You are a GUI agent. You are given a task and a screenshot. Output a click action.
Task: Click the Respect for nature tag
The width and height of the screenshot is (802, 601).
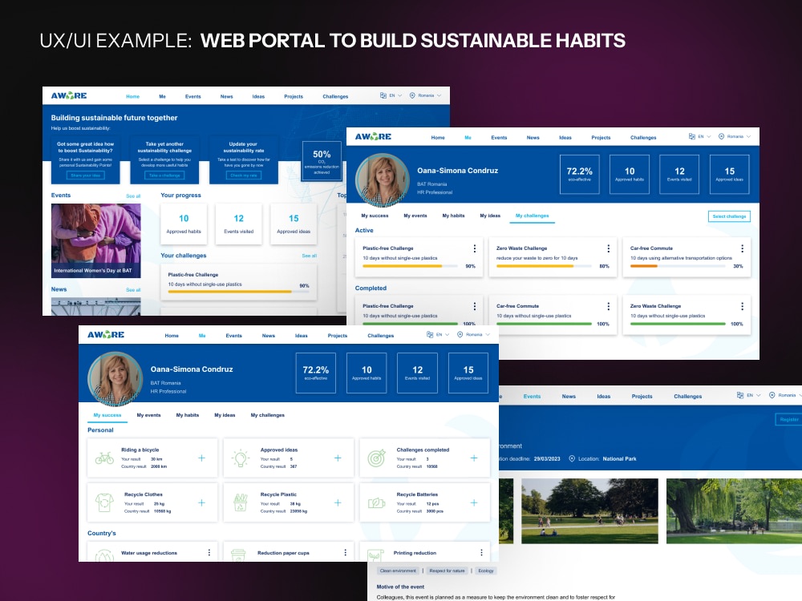point(447,571)
